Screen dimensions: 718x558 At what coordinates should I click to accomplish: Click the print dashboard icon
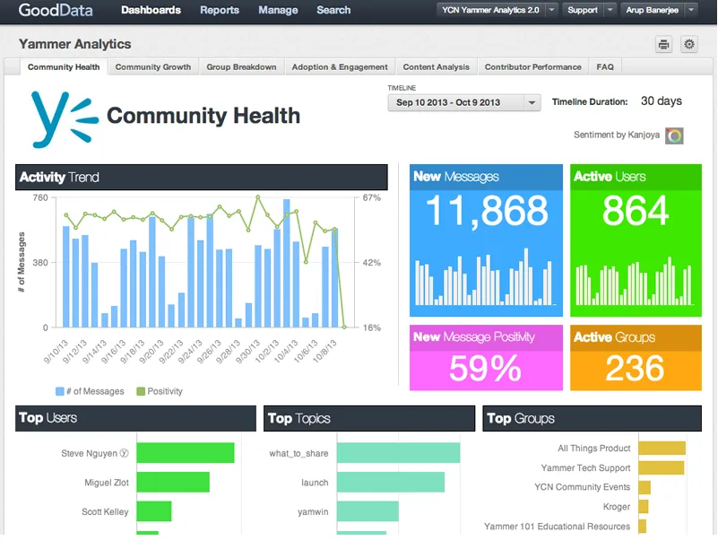(663, 45)
